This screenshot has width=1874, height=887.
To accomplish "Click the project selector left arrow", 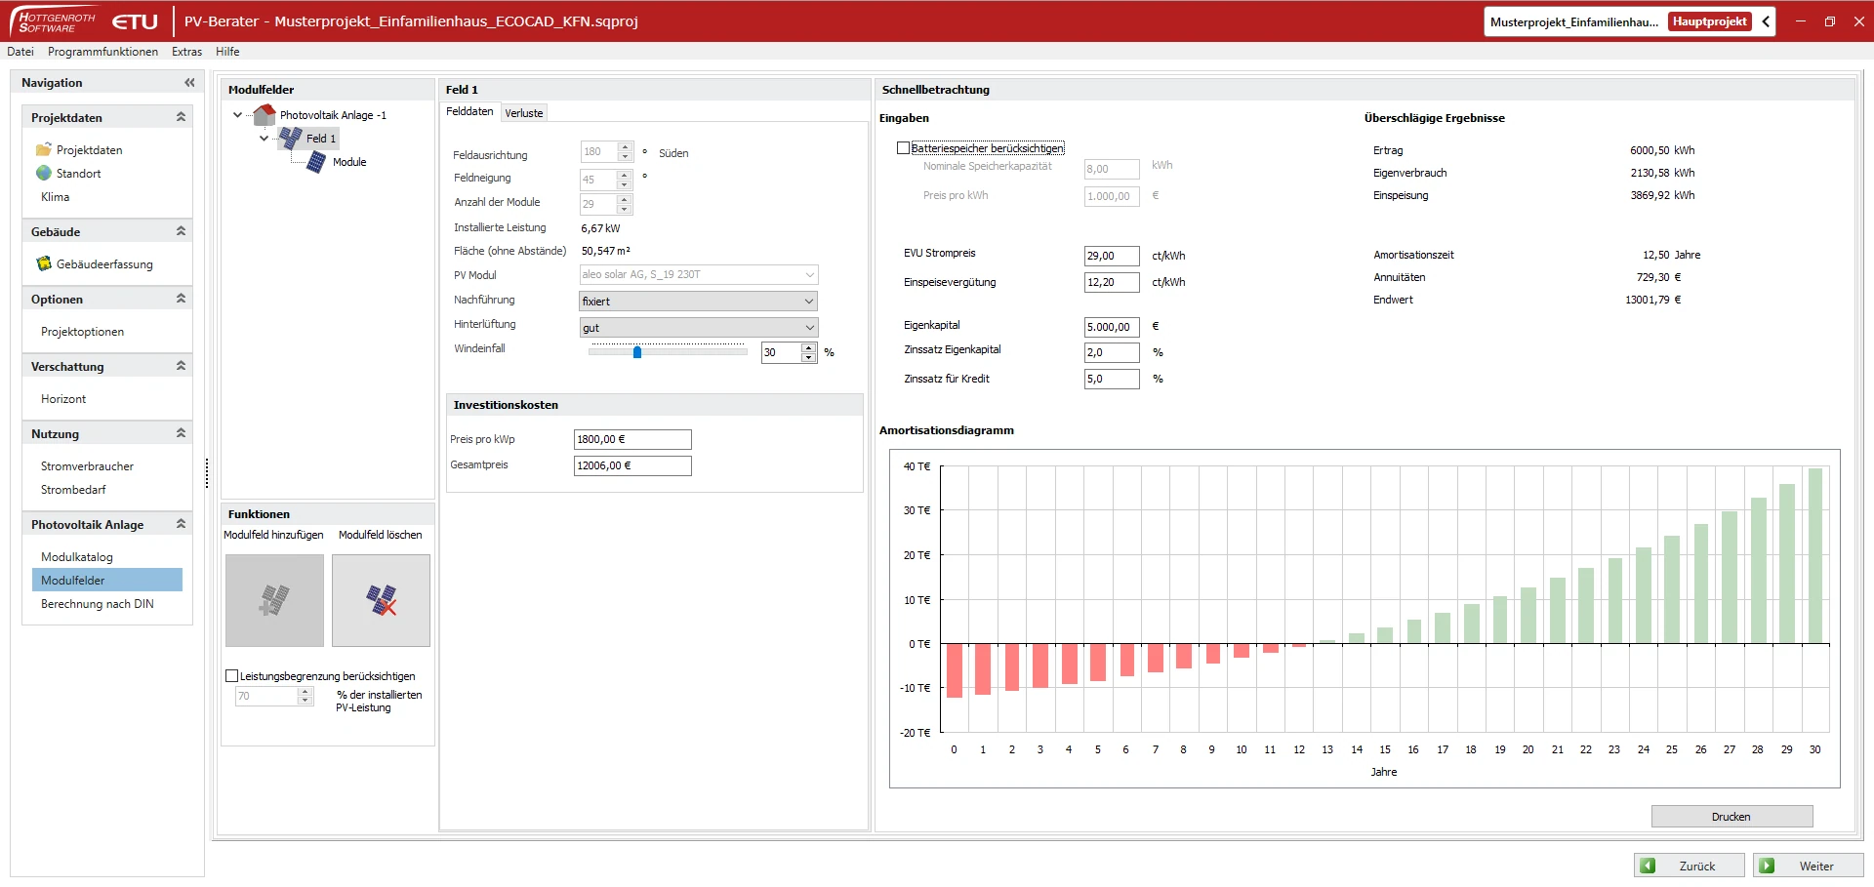I will pyautogui.click(x=1766, y=21).
